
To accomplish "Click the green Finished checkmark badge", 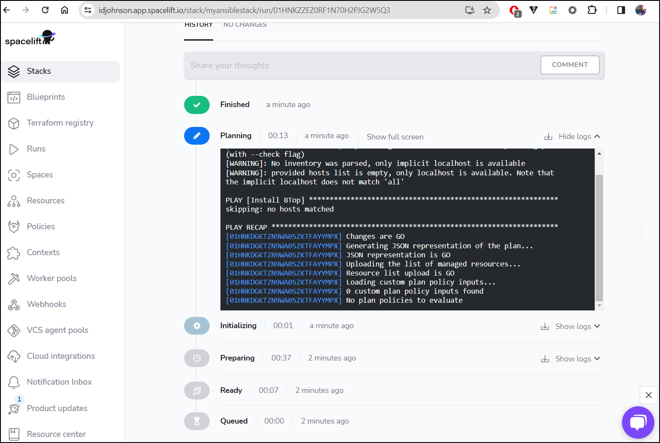I will (x=197, y=105).
